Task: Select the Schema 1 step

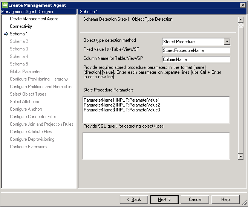Action: point(19,34)
